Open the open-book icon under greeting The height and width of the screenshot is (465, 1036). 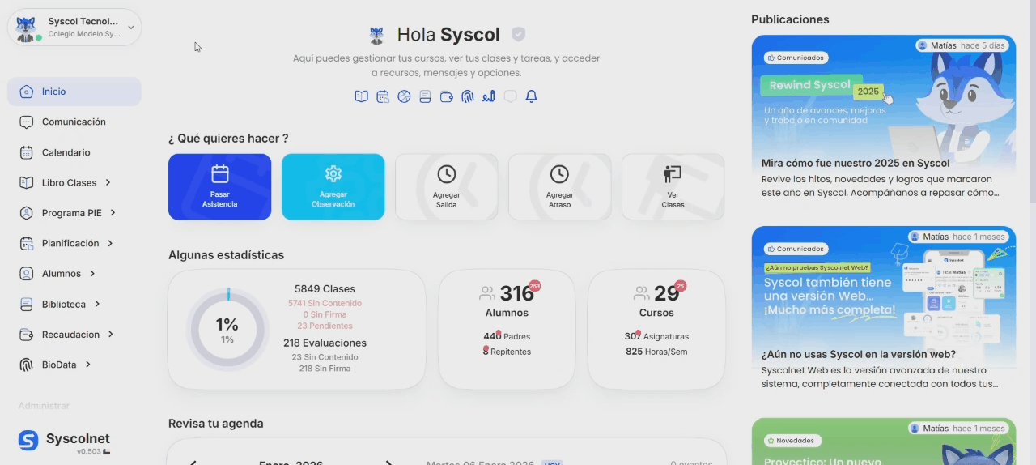click(x=362, y=96)
